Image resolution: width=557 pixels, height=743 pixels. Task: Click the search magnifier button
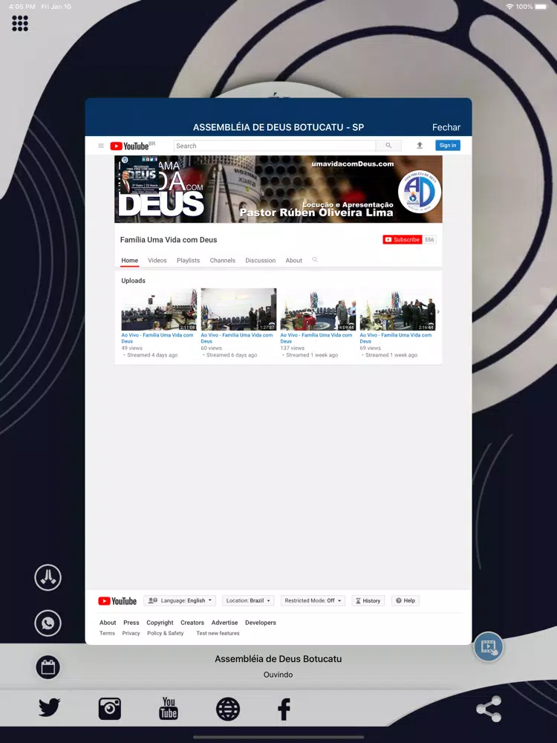point(388,146)
